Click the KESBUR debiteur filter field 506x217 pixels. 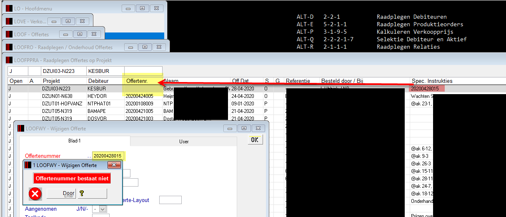pos(105,71)
